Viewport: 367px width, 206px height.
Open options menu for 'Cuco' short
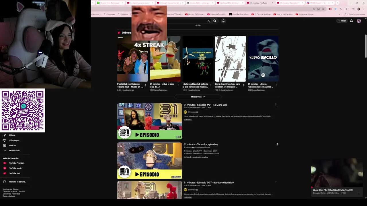point(276,85)
